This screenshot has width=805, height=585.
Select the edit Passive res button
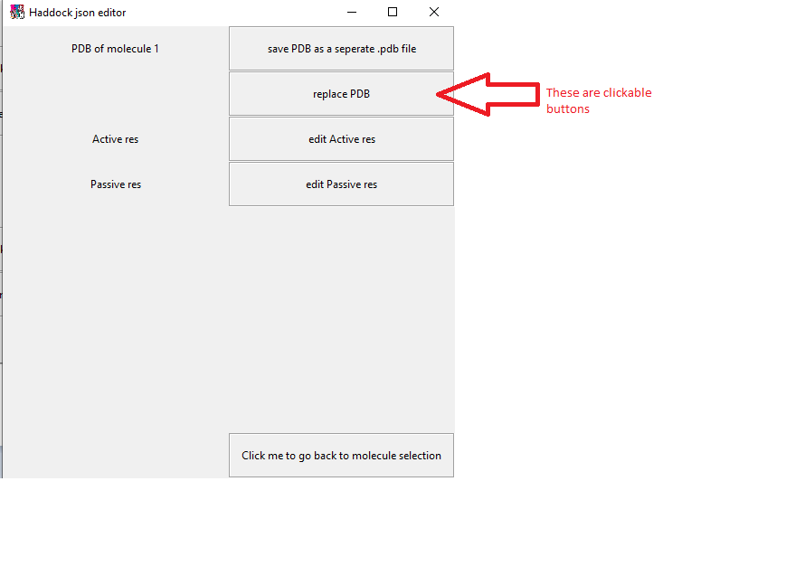tap(341, 184)
